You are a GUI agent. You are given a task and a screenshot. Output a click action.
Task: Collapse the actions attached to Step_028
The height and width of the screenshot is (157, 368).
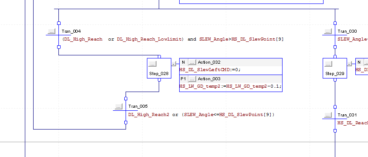[174, 64]
